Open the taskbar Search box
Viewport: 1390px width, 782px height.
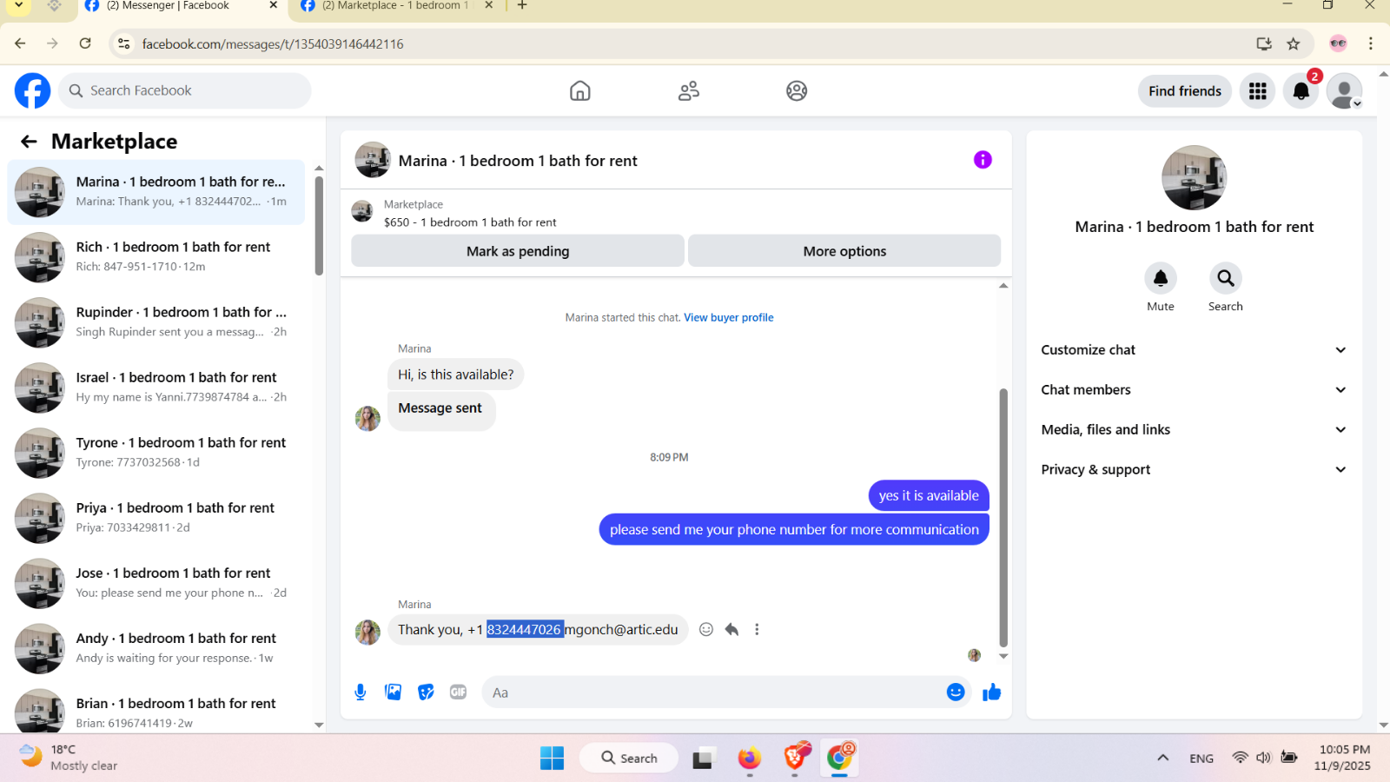pos(629,759)
